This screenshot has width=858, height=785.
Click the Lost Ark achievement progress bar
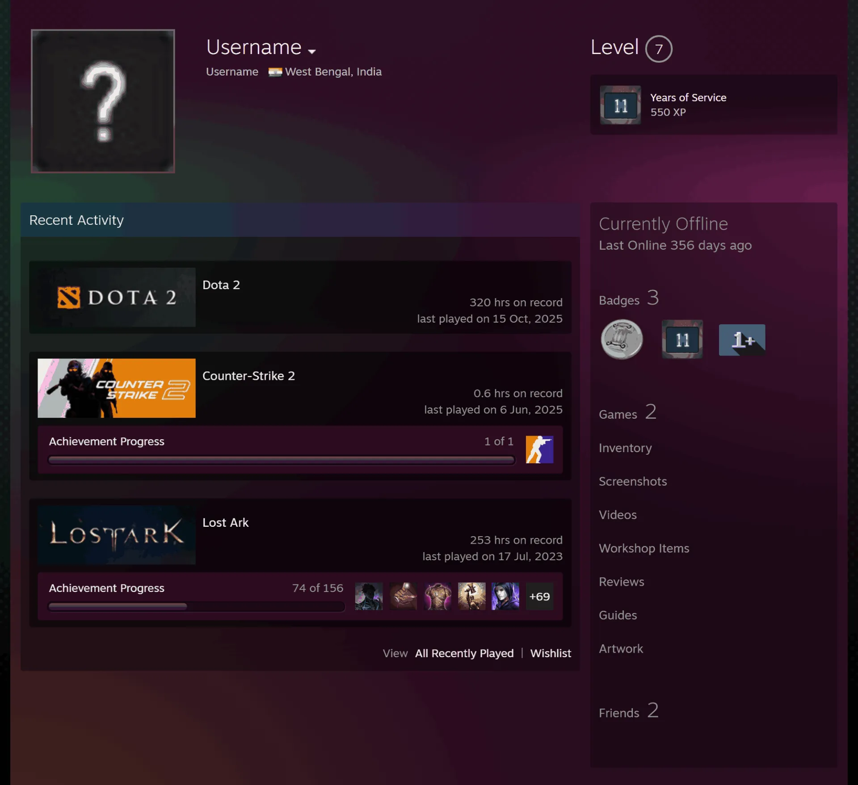click(x=197, y=606)
